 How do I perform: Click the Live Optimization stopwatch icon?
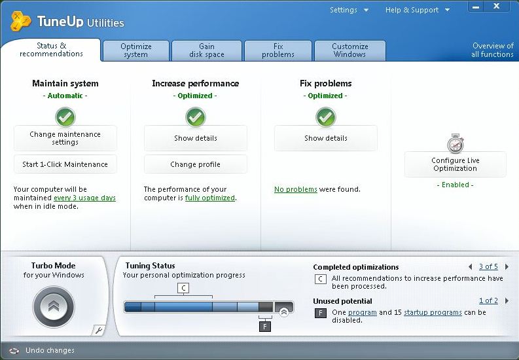pyautogui.click(x=456, y=143)
